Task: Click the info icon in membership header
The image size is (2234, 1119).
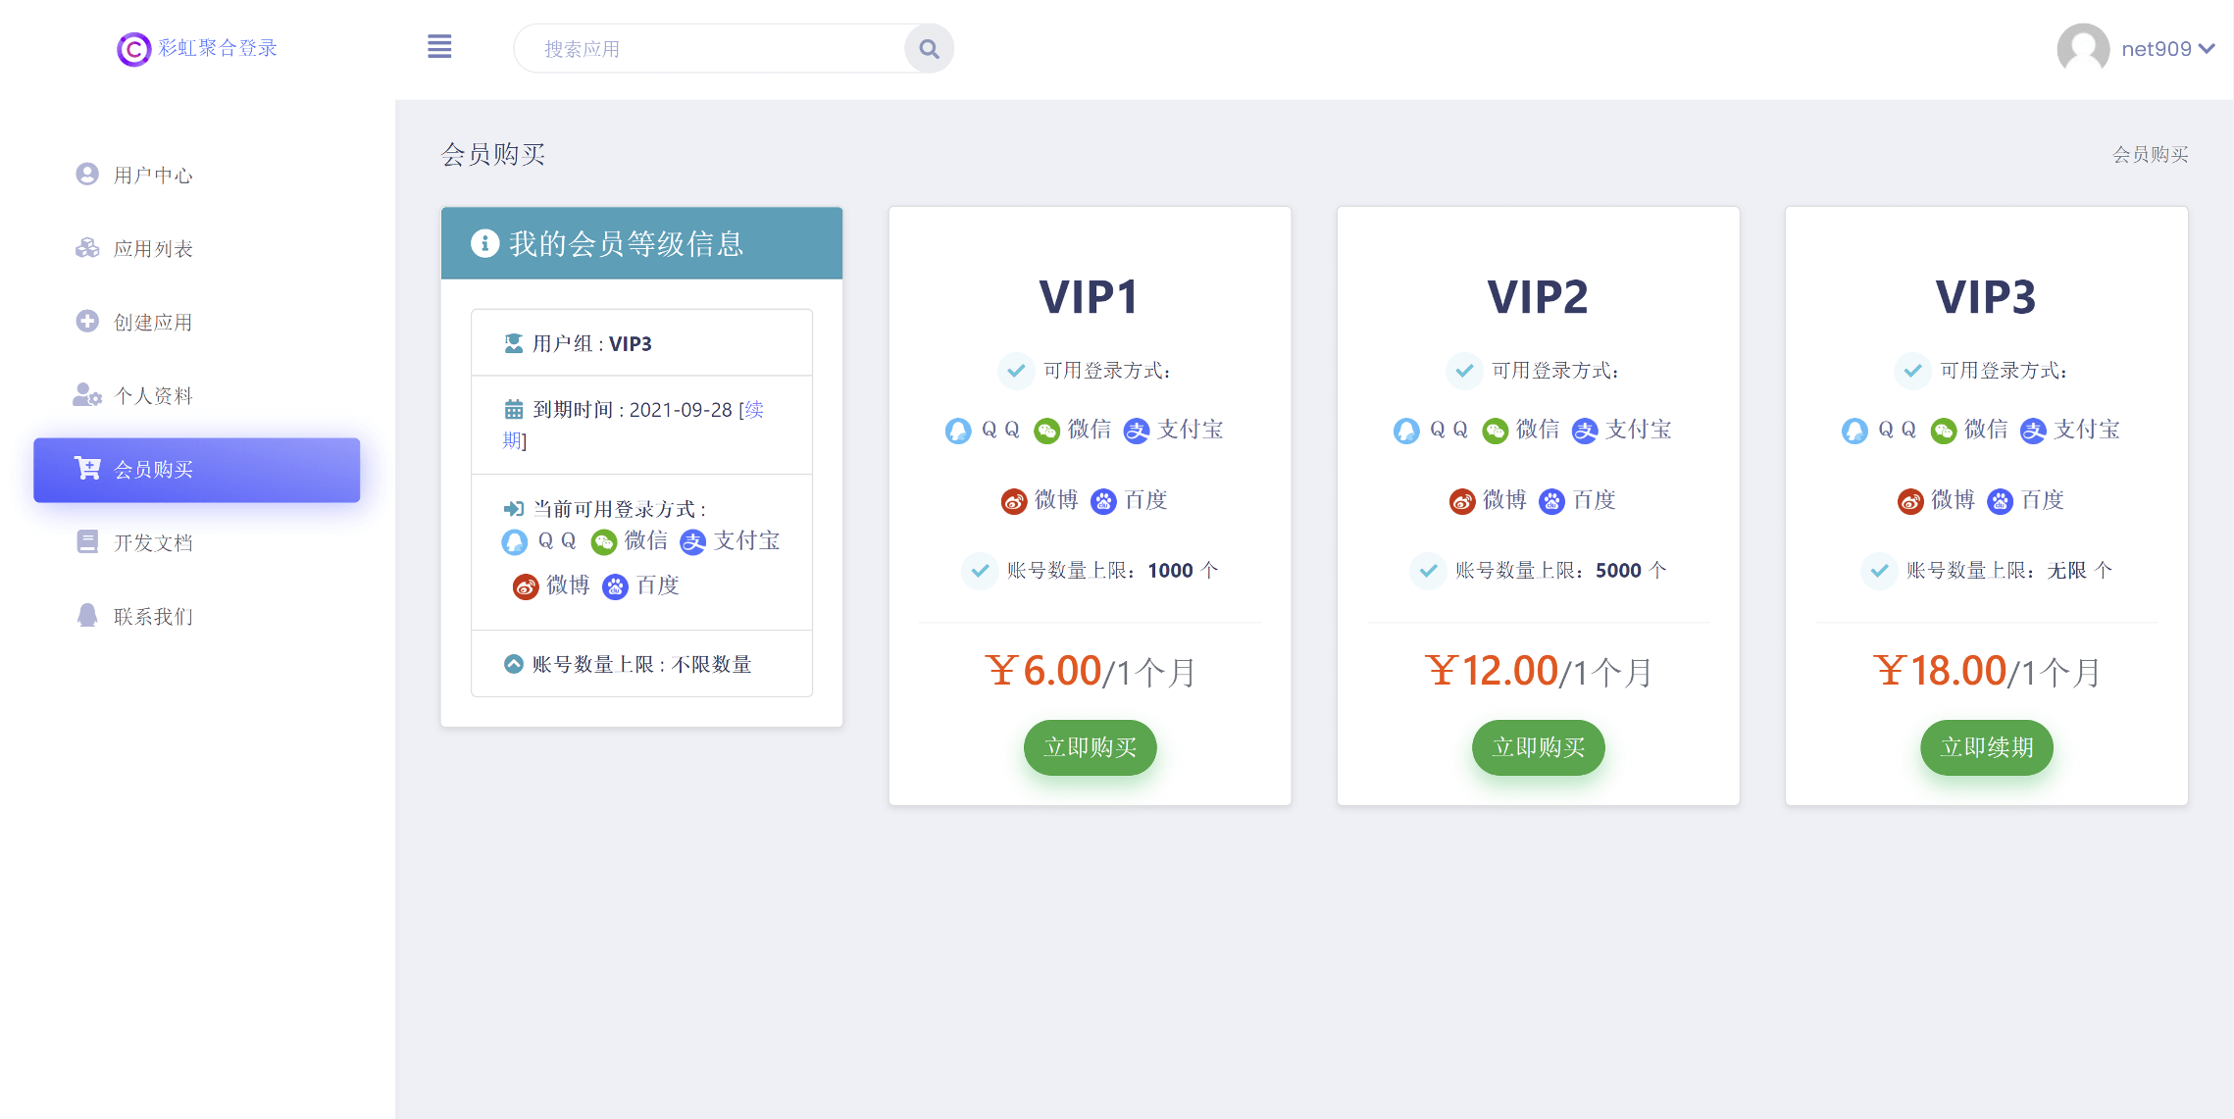Action: 484,243
